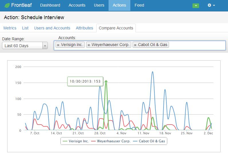Remove the Cabot Oil & Gas tag
This screenshot has width=228, height=154.
[x=135, y=45]
